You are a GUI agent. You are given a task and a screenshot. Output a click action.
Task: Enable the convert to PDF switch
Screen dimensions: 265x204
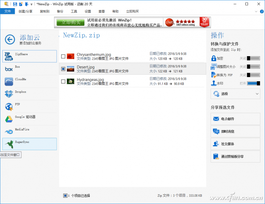pos(253,75)
